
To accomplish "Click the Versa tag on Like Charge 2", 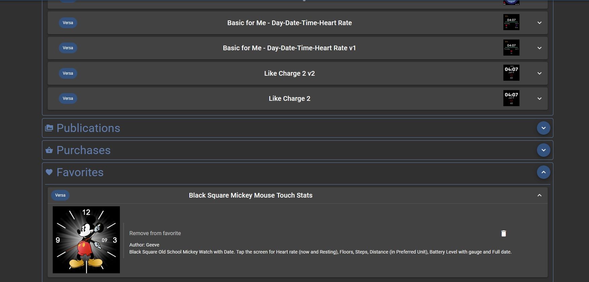I will pyautogui.click(x=68, y=98).
